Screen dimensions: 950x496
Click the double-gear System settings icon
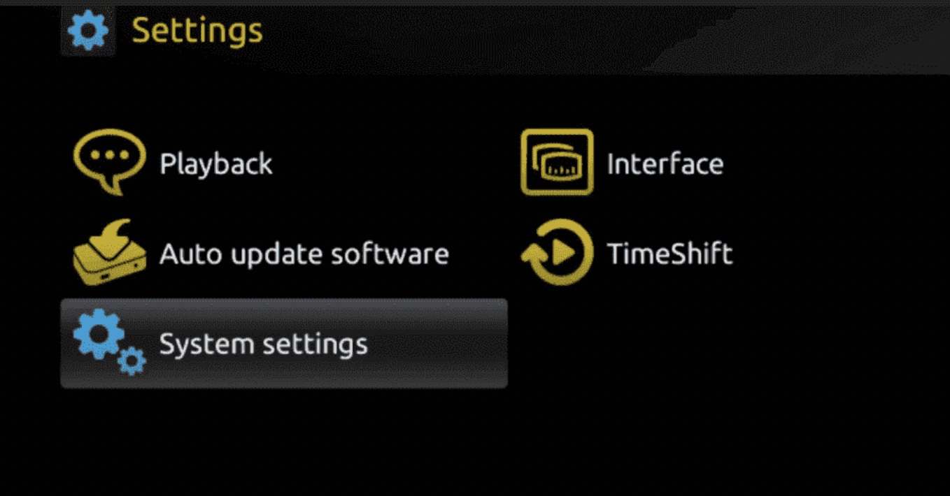click(110, 343)
